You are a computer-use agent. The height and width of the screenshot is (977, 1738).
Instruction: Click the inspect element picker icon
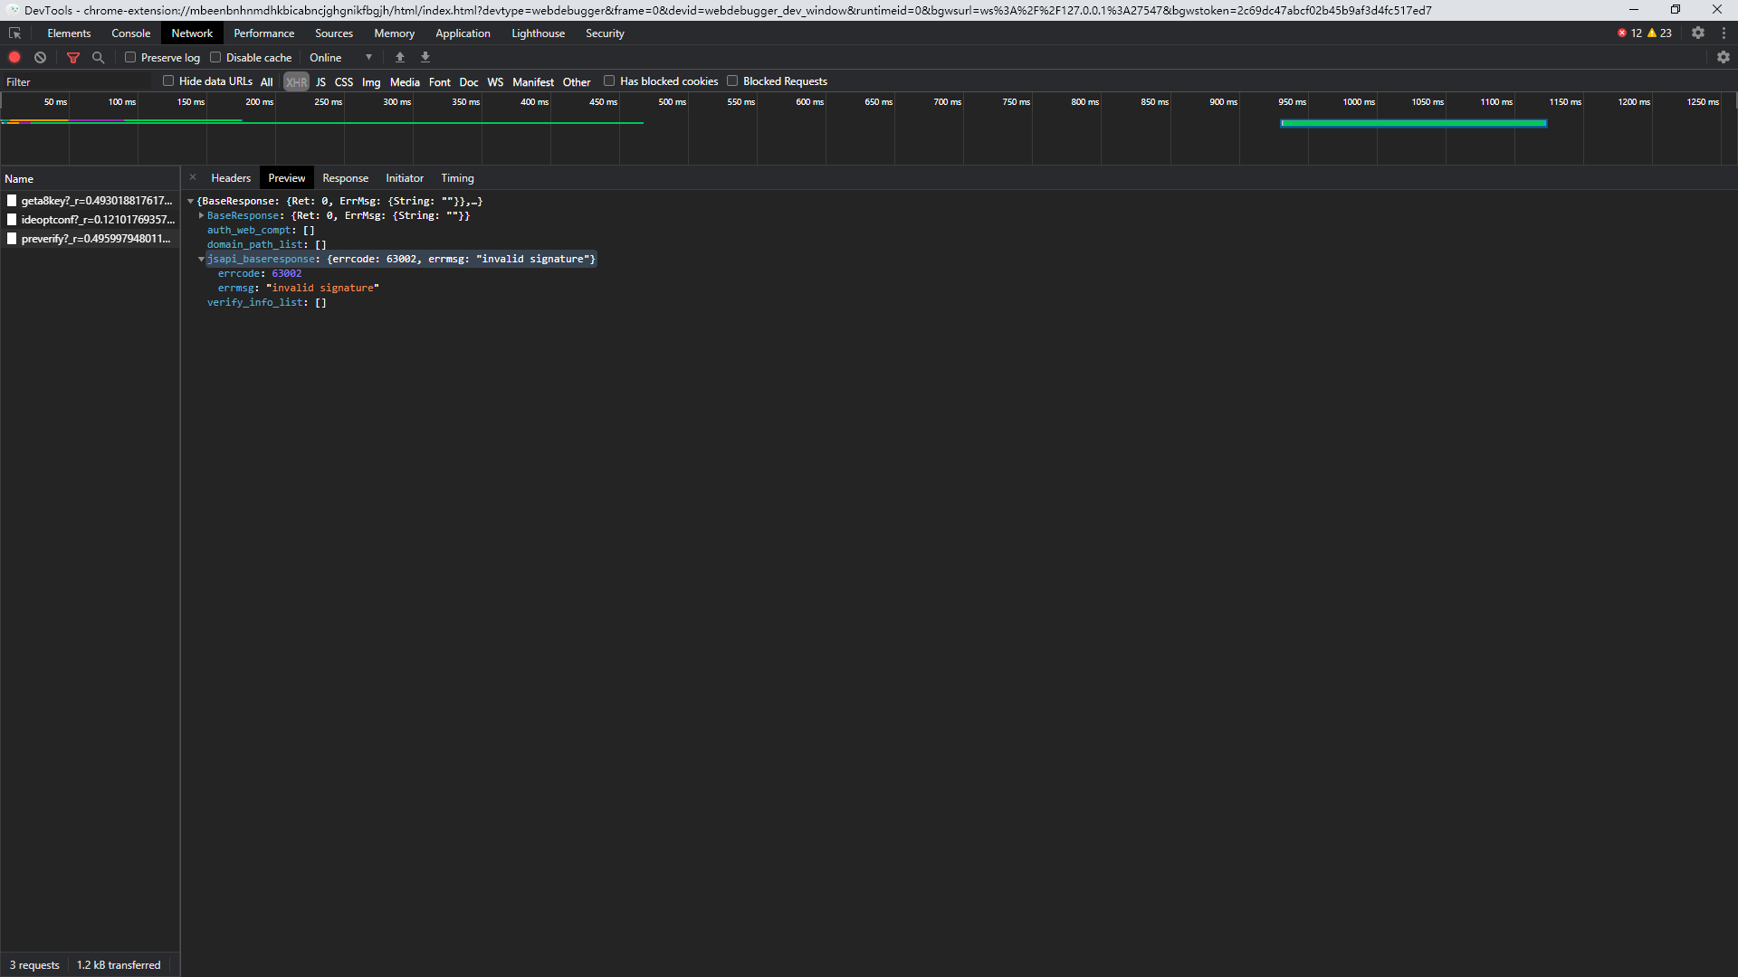14,33
